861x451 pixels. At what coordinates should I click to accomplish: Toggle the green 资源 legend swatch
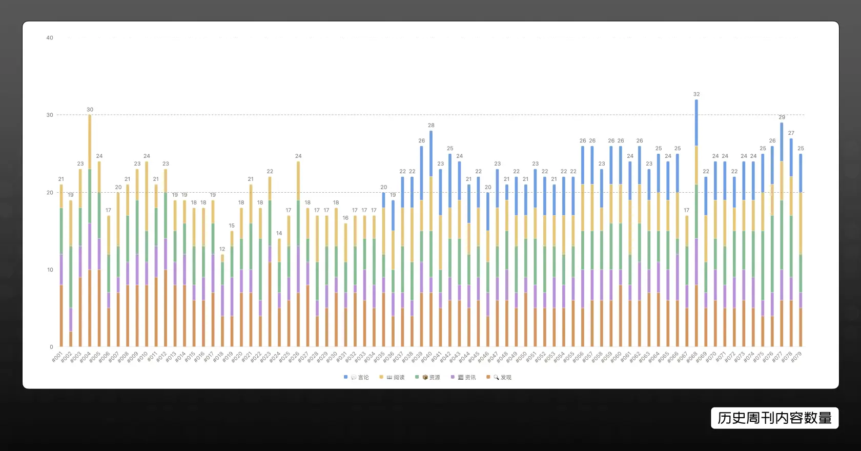pos(417,377)
